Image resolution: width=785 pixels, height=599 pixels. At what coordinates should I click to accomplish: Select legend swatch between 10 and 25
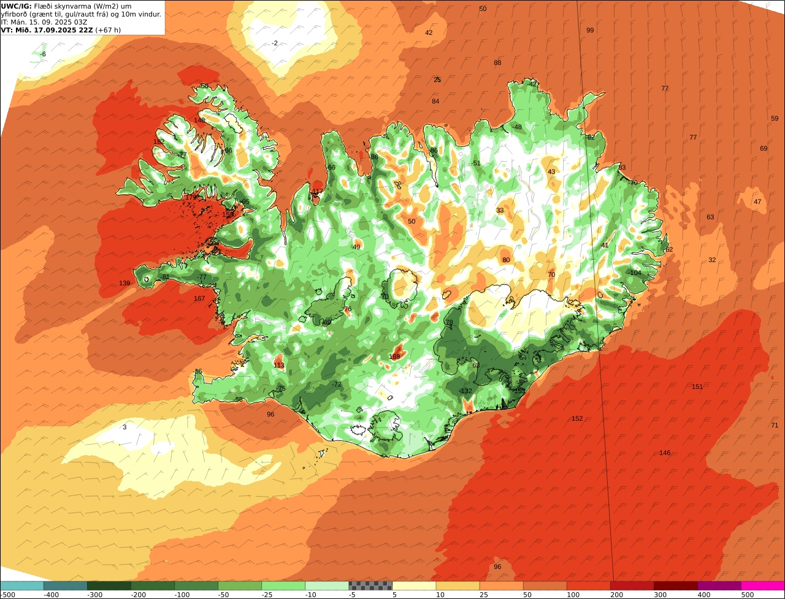(458, 586)
